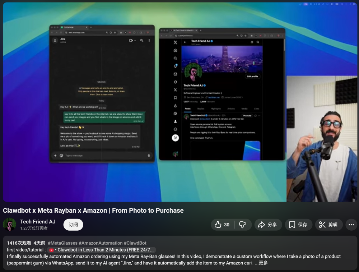Screen dimensions: 359x272
Task: Click the encryption notice in the WhatsApp chat
Action: [x=102, y=91]
